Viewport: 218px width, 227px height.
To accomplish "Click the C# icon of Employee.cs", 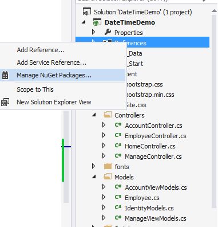I will (x=118, y=197).
